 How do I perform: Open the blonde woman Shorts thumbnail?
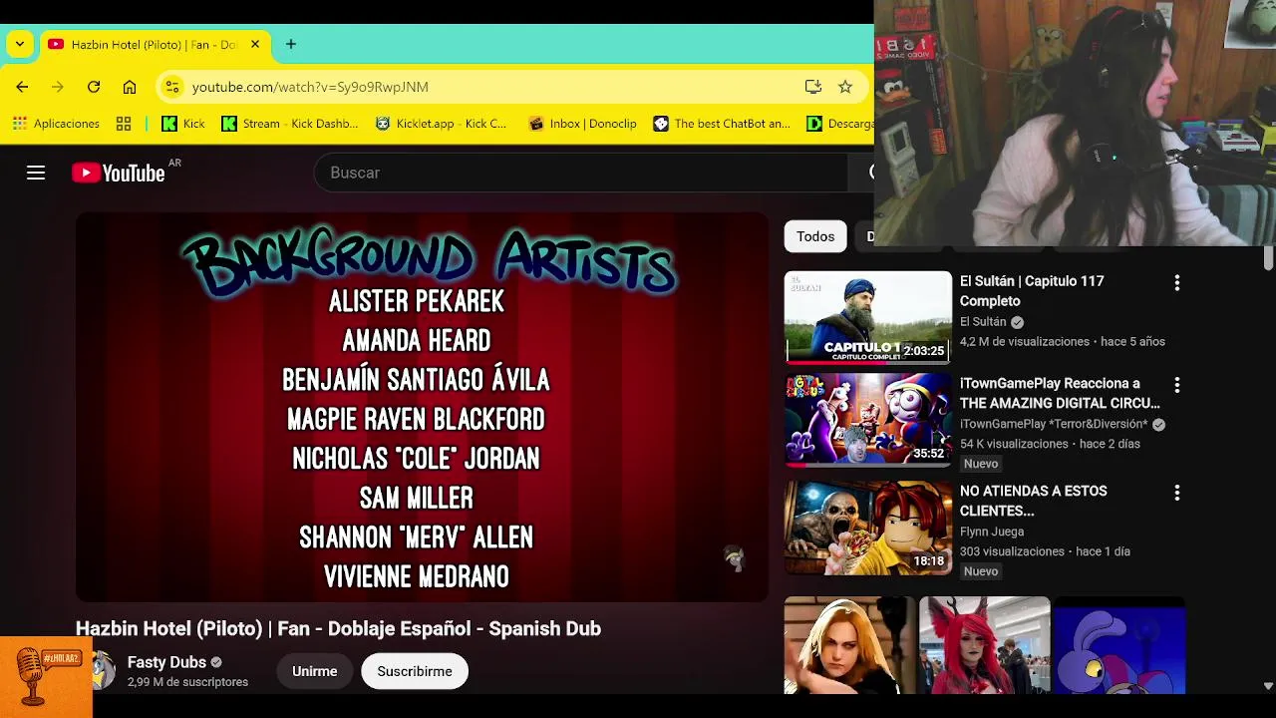click(849, 645)
